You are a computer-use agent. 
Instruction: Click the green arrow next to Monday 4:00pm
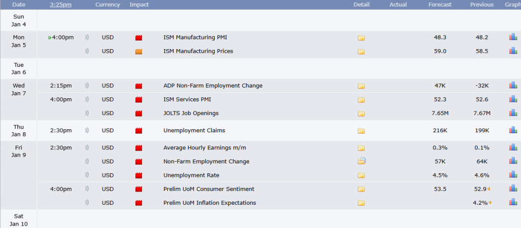(49, 37)
